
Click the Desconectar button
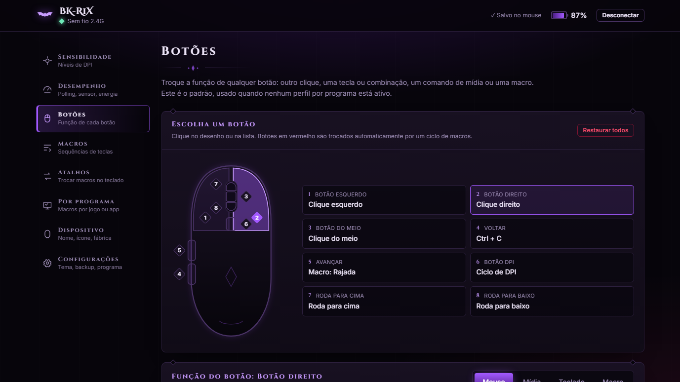620,15
